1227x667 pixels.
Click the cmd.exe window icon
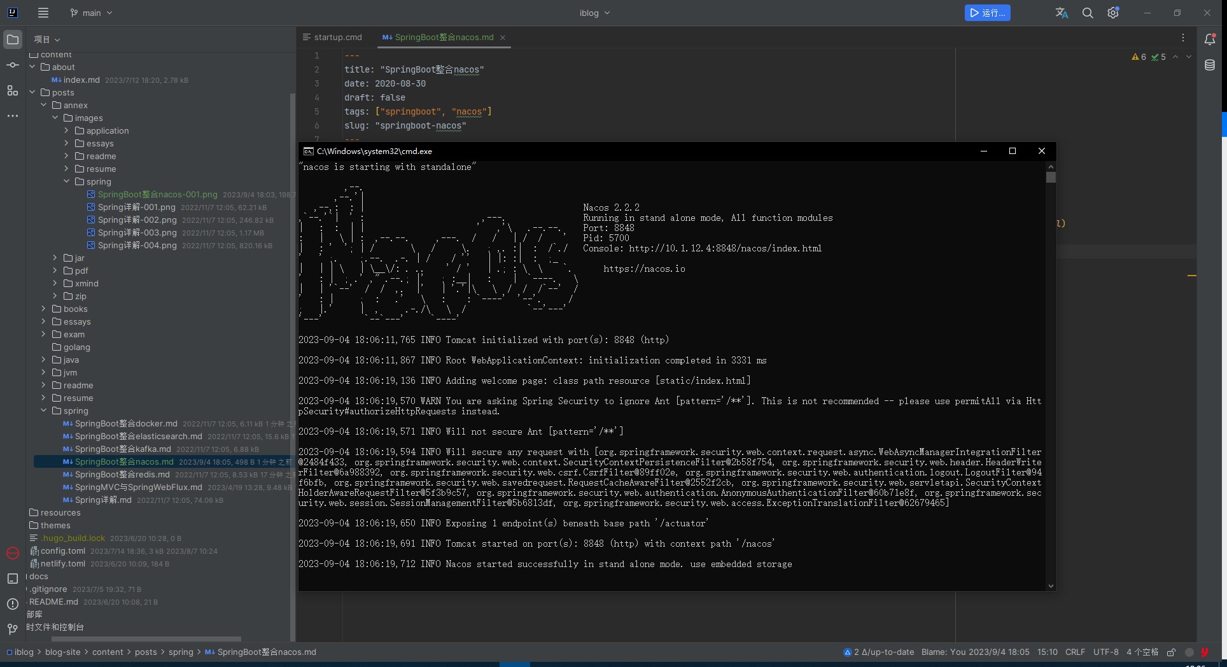click(x=308, y=151)
